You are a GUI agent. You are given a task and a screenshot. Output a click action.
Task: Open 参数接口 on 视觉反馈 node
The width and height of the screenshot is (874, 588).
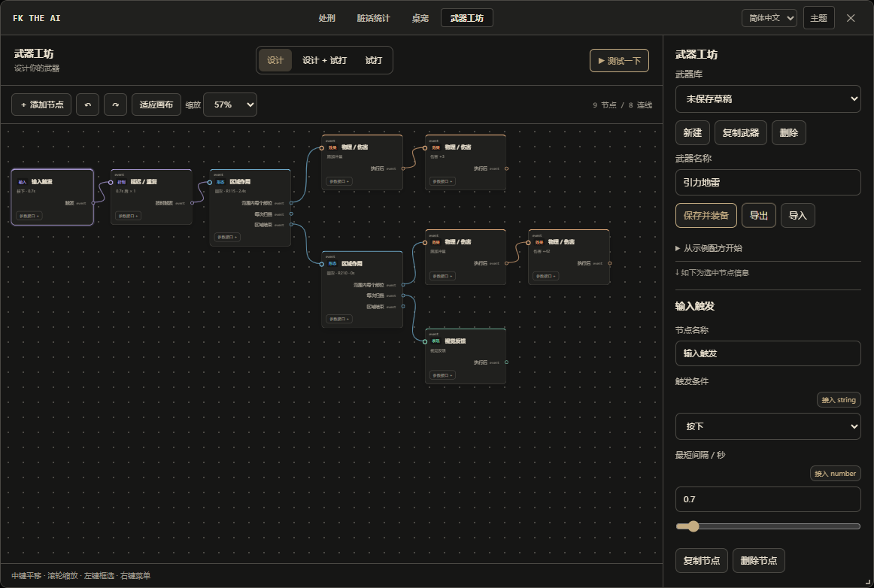click(x=442, y=375)
